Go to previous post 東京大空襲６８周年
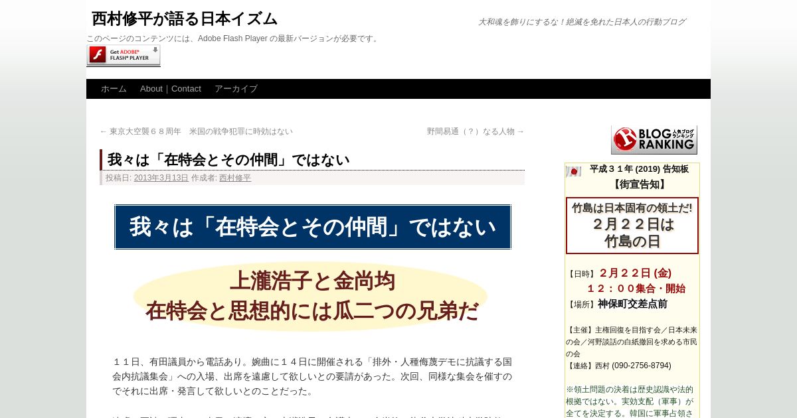797x418 pixels. (196, 131)
